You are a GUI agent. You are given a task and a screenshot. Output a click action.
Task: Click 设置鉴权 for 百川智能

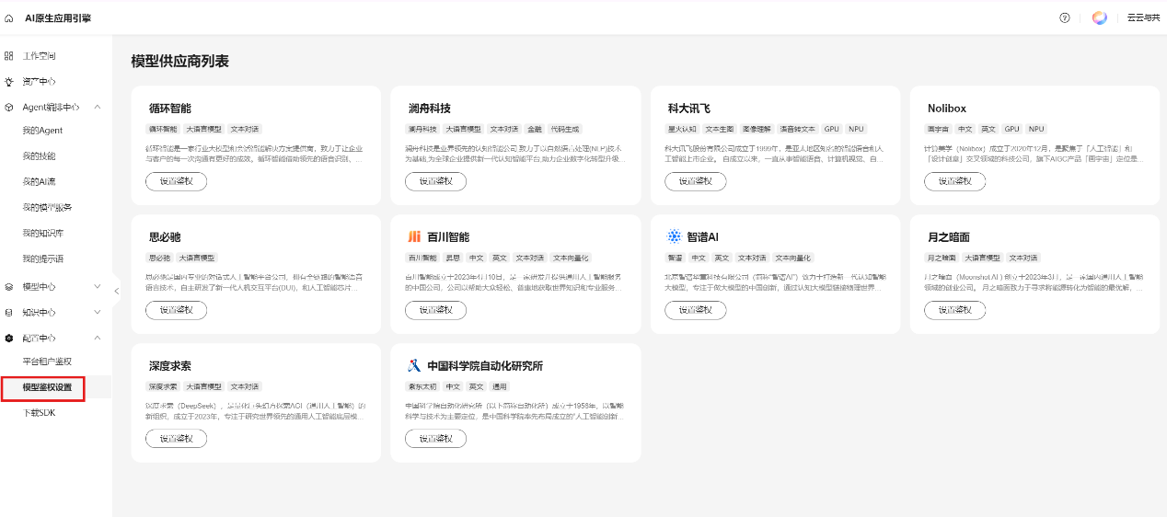click(x=435, y=310)
